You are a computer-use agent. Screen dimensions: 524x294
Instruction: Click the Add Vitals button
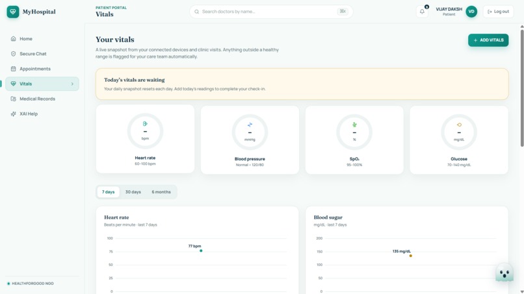coord(488,40)
